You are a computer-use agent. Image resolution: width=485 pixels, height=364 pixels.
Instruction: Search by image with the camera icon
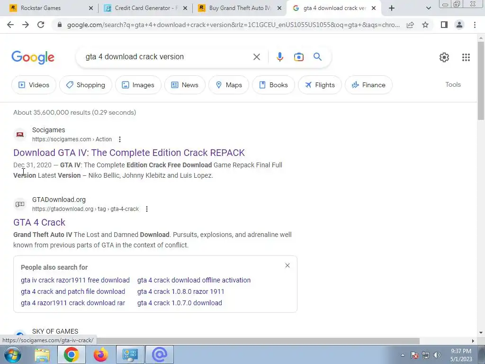tap(298, 57)
